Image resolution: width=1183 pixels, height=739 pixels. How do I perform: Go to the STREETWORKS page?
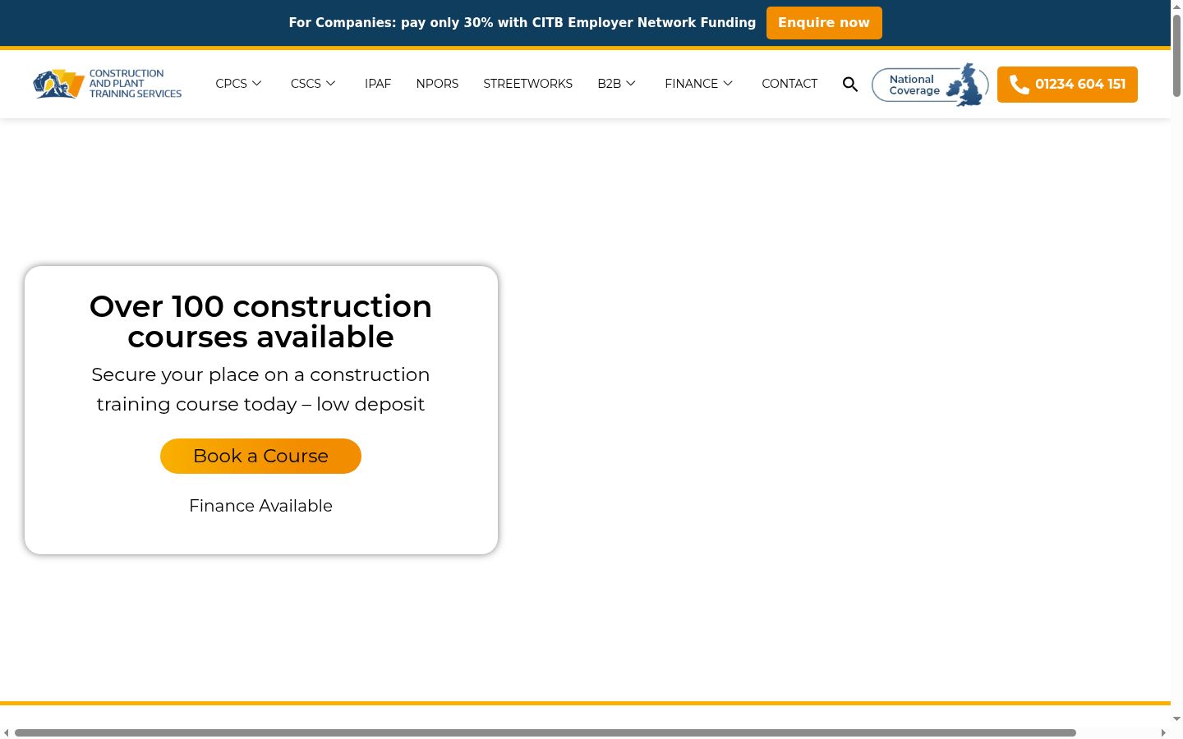pos(528,84)
